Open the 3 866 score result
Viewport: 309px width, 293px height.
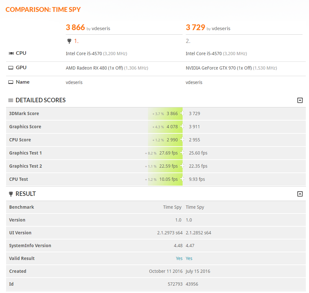(x=75, y=27)
